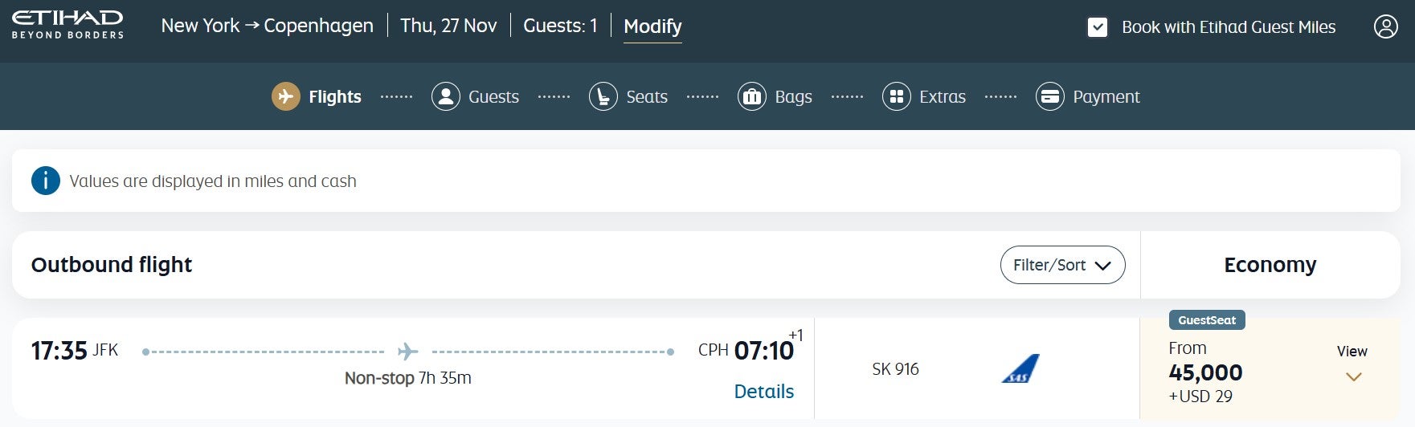Uncheck Book with Etihad Guest Miles checkbox
The height and width of the screenshot is (427, 1415).
[1097, 27]
